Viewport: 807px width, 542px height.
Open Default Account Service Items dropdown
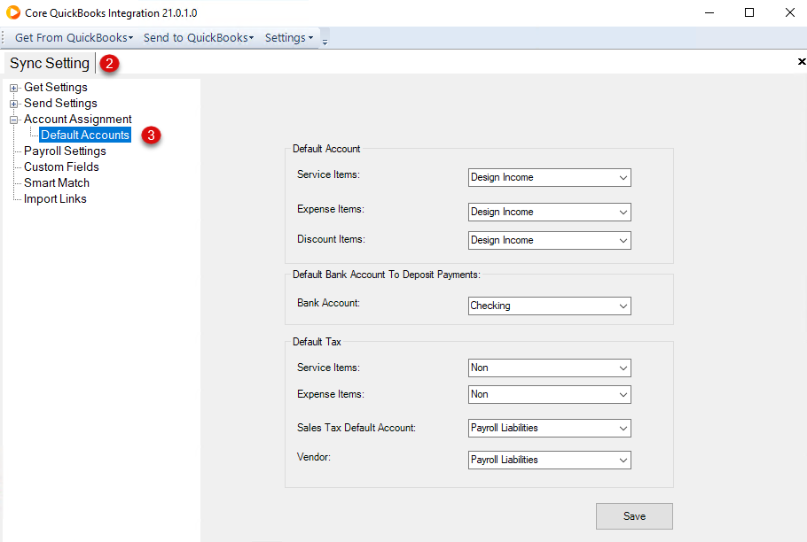pyautogui.click(x=549, y=177)
